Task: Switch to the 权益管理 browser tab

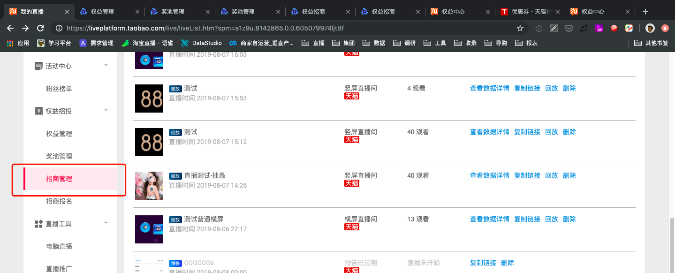Action: coord(110,12)
